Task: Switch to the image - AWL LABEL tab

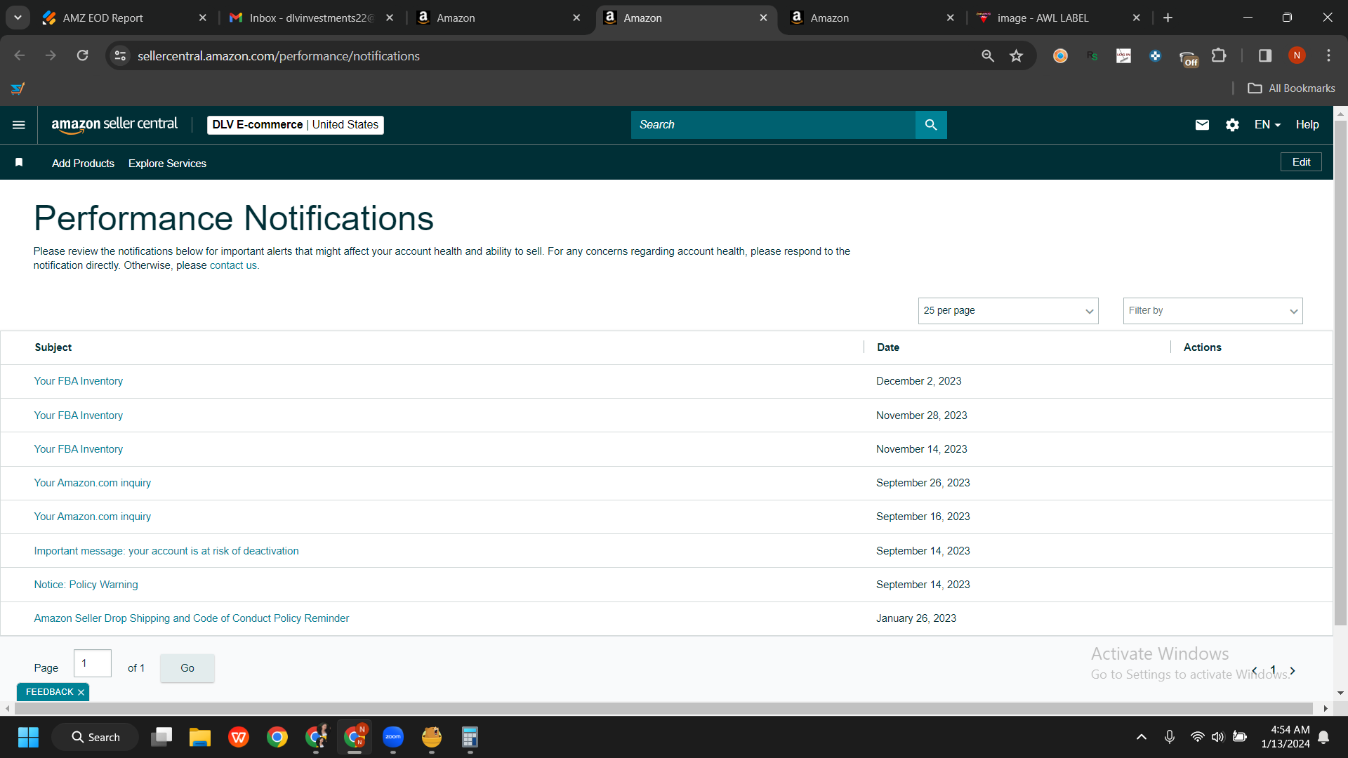Action: click(1060, 18)
